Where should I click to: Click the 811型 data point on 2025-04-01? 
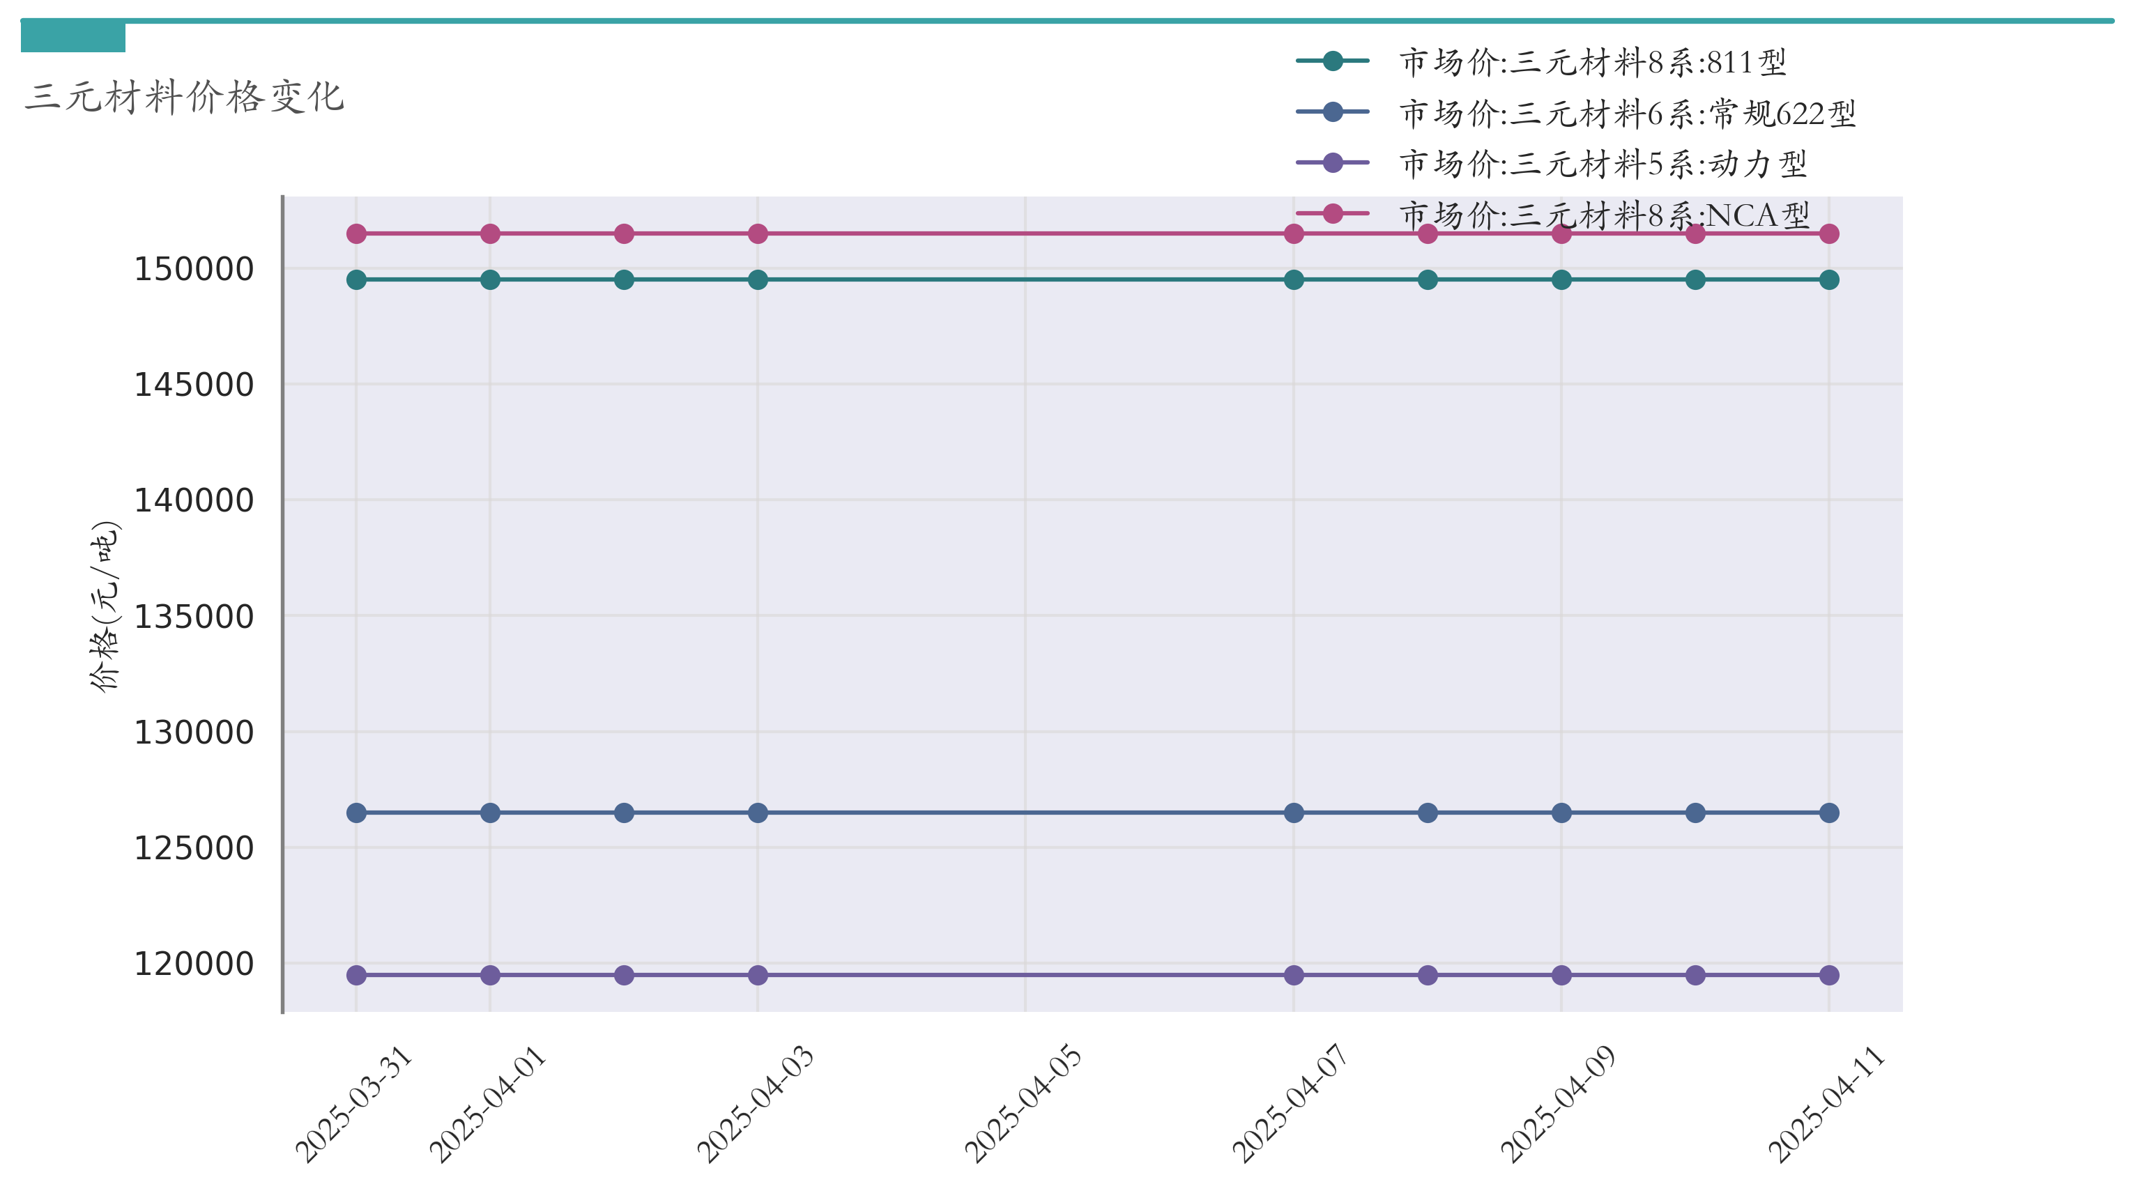(x=490, y=279)
